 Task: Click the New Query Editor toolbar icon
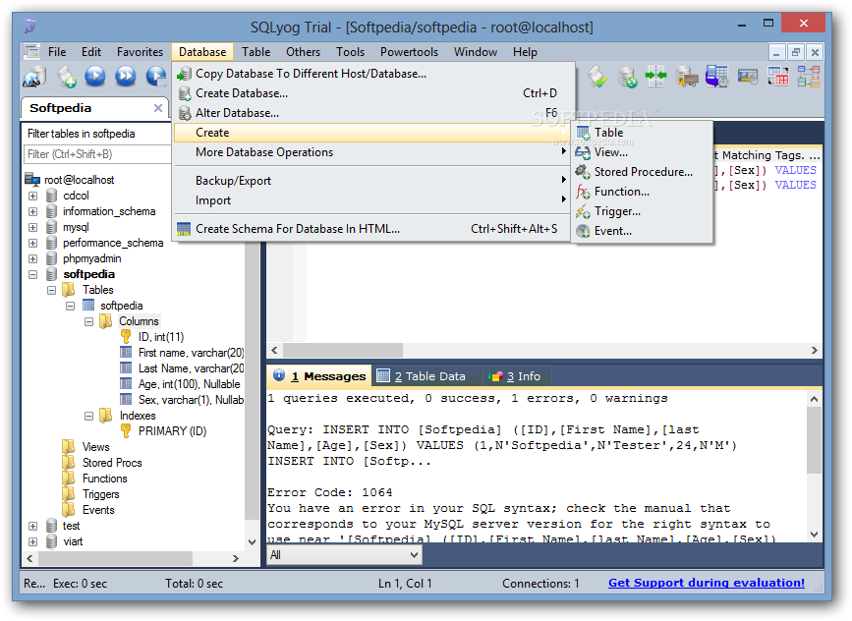pyautogui.click(x=66, y=76)
